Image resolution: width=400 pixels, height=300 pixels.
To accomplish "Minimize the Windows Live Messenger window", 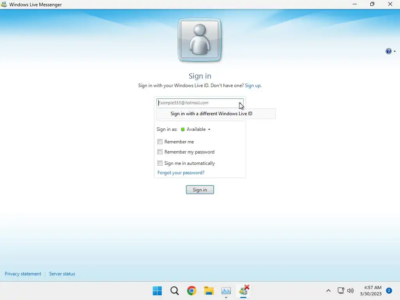I will pos(355,4).
